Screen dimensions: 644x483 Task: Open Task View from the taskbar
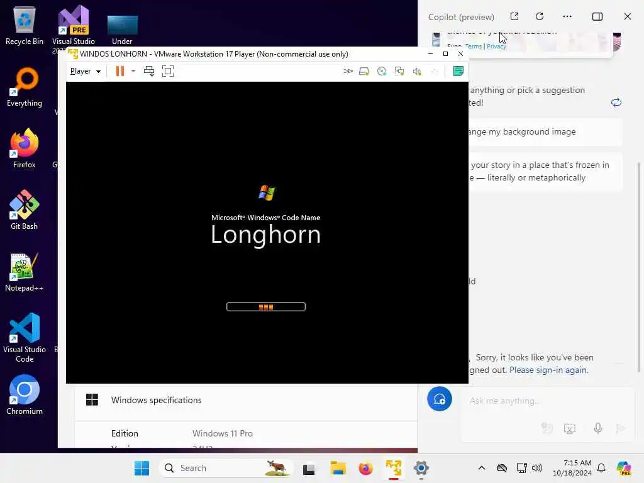[x=308, y=468]
